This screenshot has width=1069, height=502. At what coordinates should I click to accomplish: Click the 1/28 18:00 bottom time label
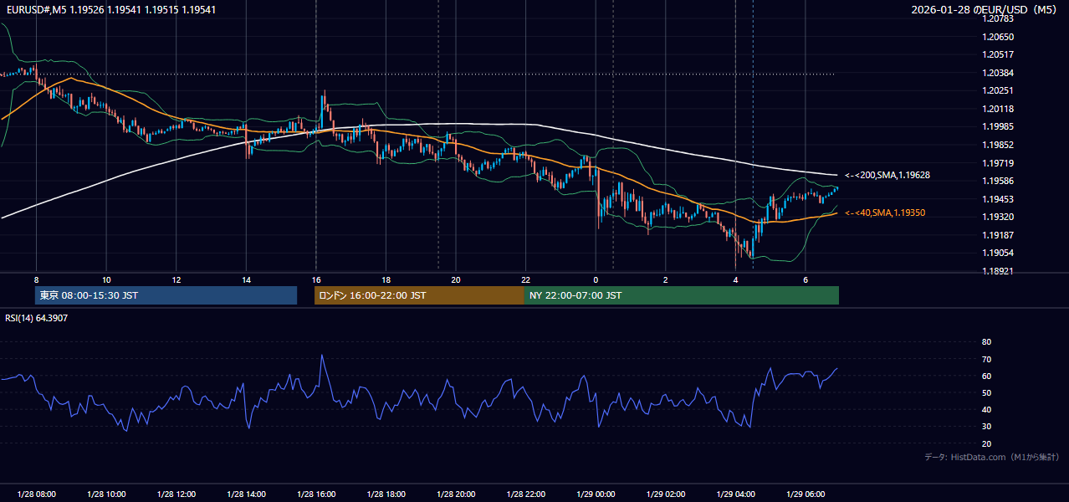point(386,494)
